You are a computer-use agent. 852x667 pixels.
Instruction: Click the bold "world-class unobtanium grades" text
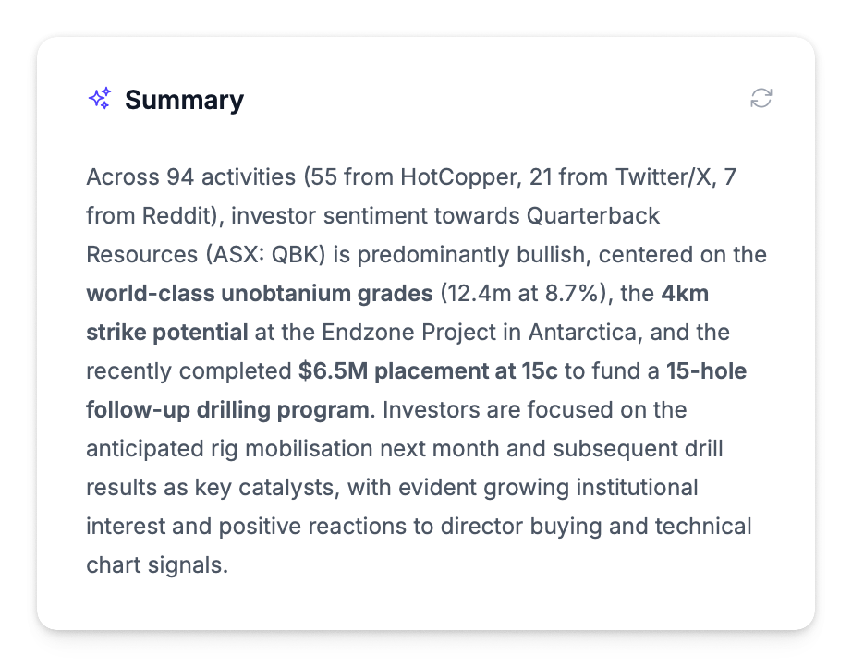coord(259,293)
